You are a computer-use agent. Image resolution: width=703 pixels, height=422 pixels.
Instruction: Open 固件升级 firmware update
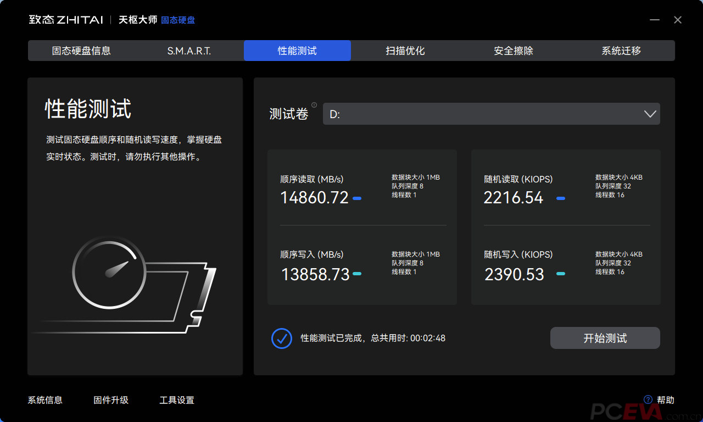point(111,400)
